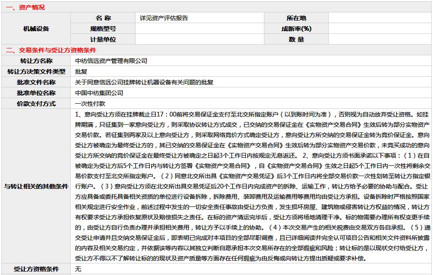Image resolution: width=433 pixels, height=275 pixels.
Task: Click the 转让方名称 label
Action: tap(36, 61)
